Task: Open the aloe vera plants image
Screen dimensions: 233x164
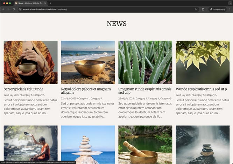Action: tap(145, 62)
